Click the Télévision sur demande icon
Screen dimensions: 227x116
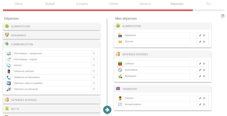(x=9, y=89)
